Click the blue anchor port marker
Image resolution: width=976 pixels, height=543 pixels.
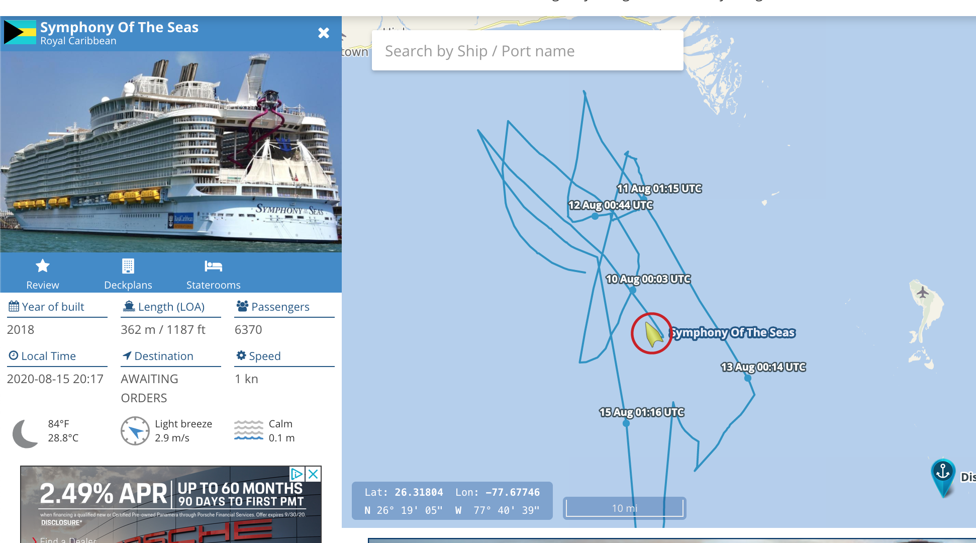[943, 477]
